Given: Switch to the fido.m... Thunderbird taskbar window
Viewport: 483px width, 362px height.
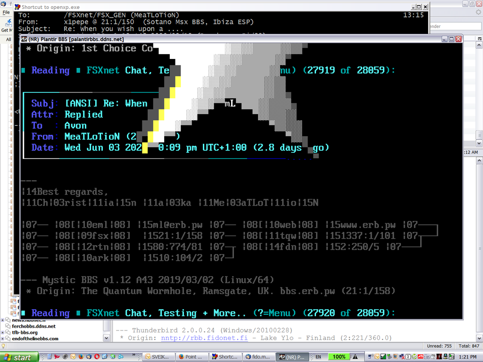Looking at the screenshot, I should [x=259, y=357].
